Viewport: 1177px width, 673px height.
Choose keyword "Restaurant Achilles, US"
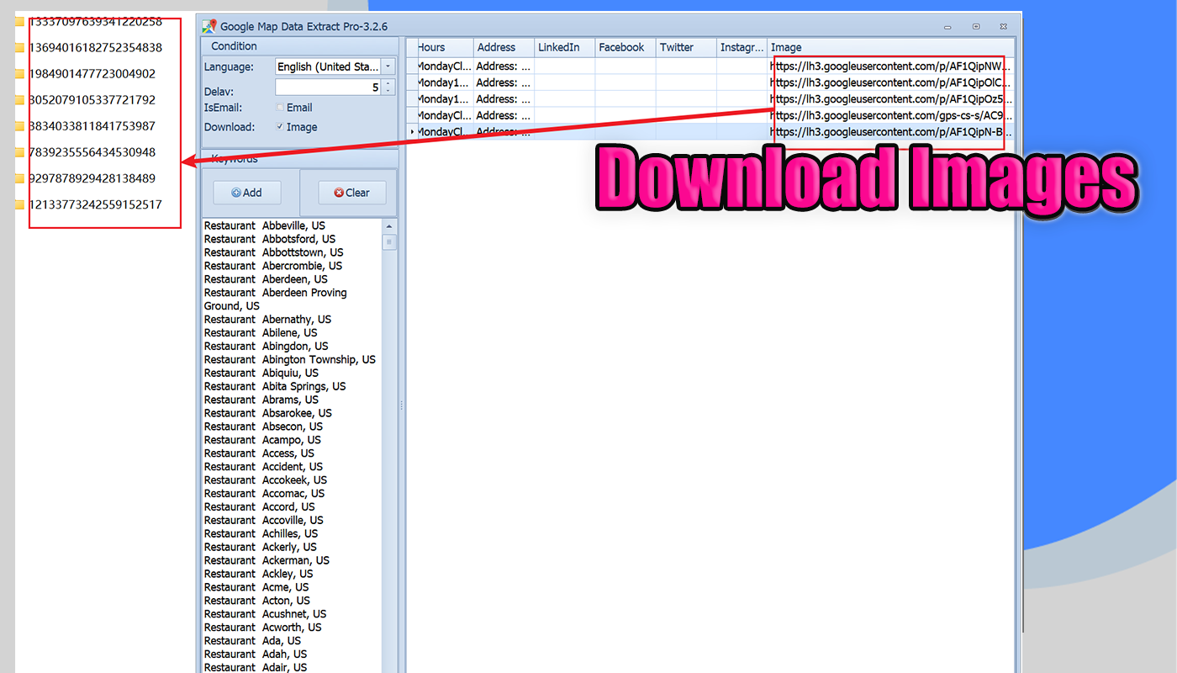[261, 535]
